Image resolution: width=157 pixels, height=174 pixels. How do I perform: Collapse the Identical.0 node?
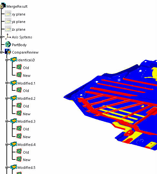7,60
